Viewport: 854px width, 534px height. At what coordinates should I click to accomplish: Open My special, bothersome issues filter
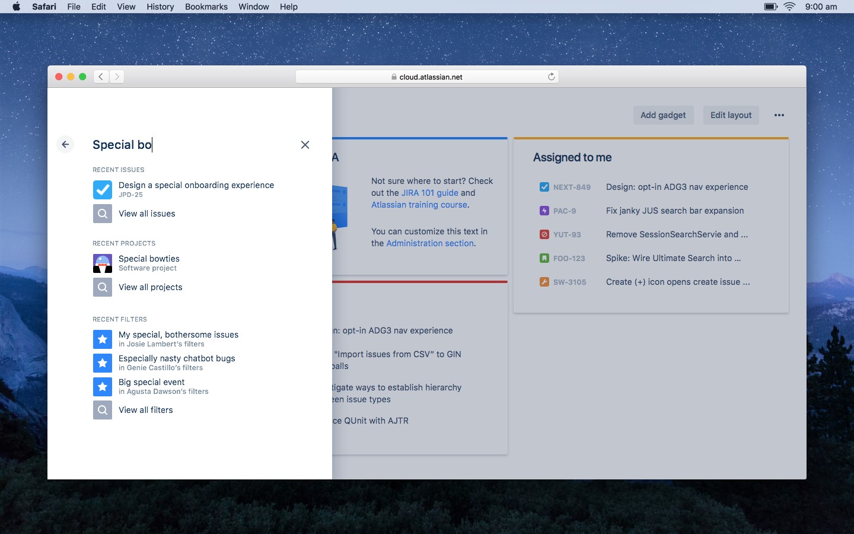tap(179, 335)
